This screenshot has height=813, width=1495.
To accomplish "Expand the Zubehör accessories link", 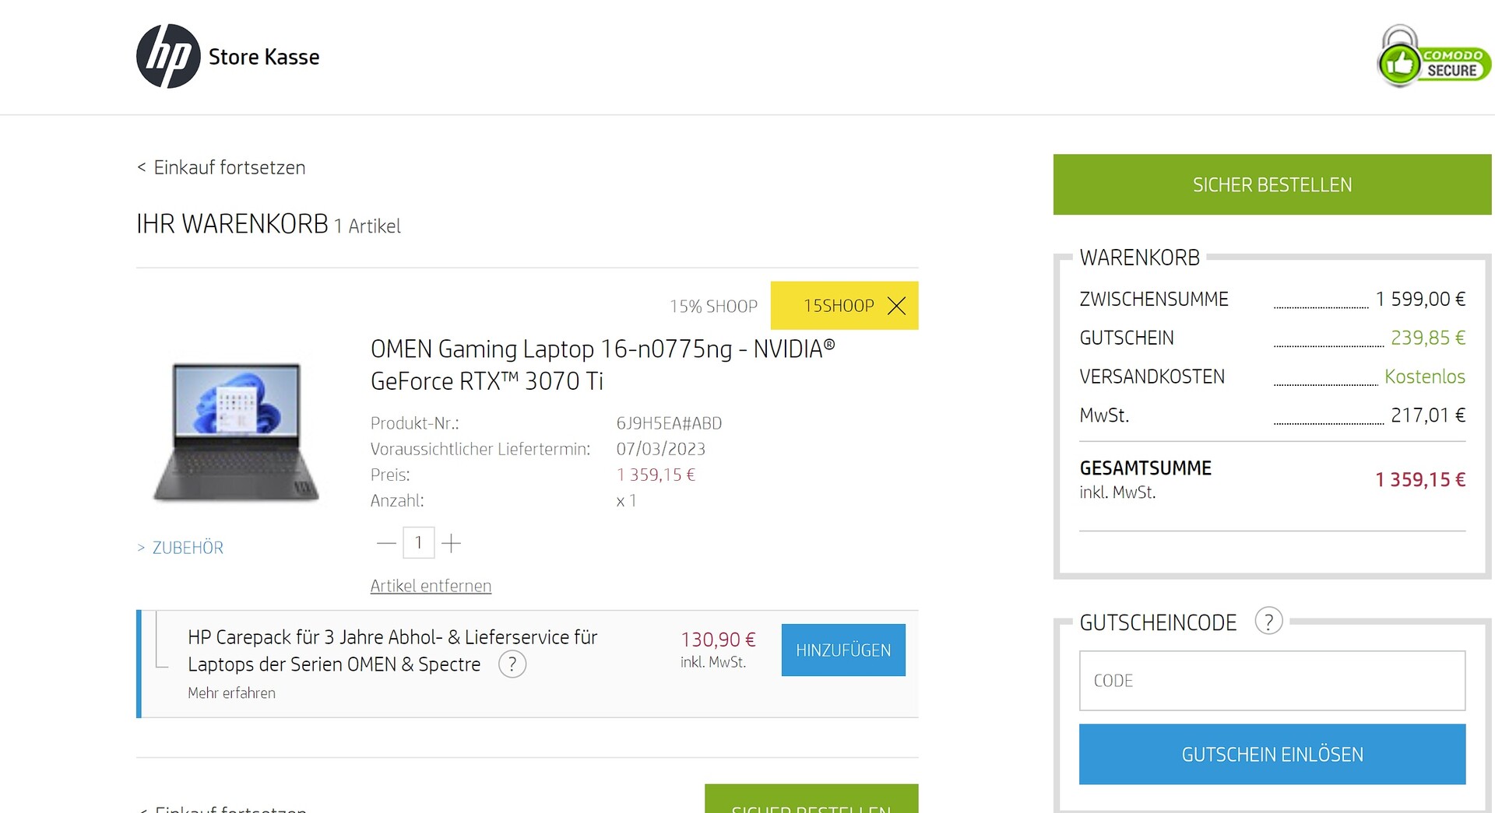I will coord(181,548).
